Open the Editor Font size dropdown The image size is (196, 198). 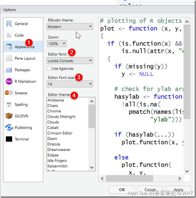70,84
